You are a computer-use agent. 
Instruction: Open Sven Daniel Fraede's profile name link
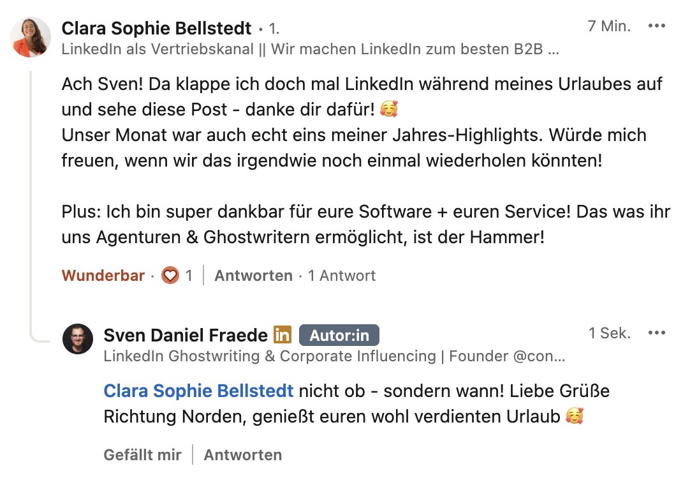tap(186, 335)
